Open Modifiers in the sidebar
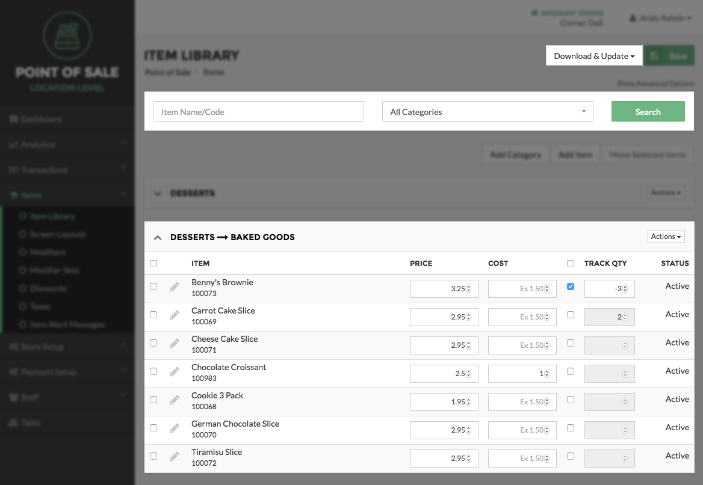Image resolution: width=703 pixels, height=485 pixels. pos(48,252)
